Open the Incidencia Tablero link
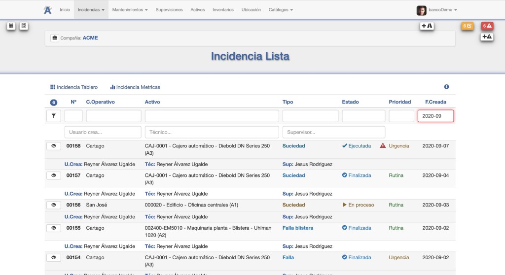 [74, 87]
